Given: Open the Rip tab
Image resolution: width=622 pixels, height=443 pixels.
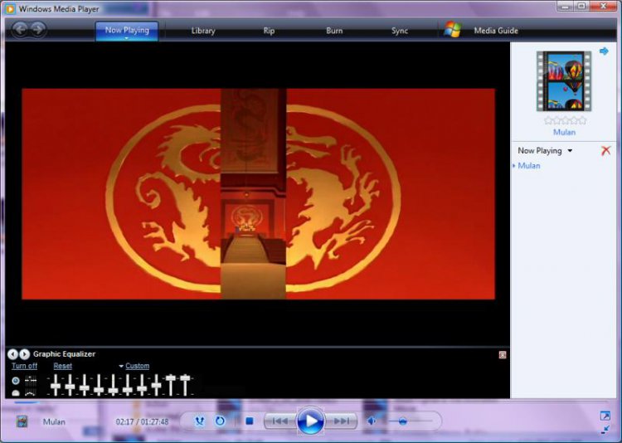Looking at the screenshot, I should click(269, 31).
